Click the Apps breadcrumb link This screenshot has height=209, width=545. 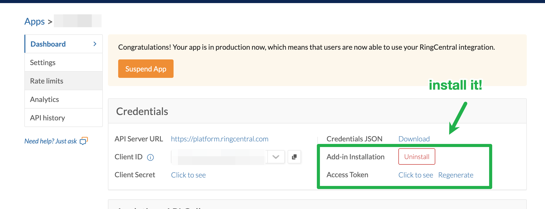point(35,22)
